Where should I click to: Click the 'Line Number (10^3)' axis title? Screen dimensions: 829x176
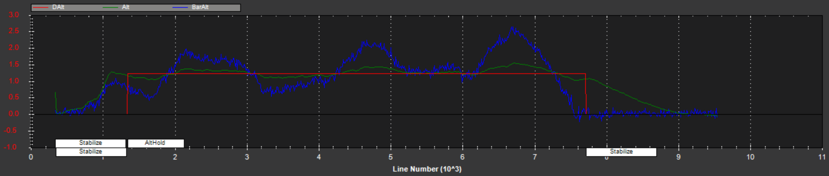pyautogui.click(x=427, y=169)
